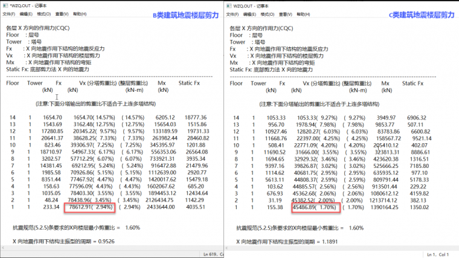Click the left scroll arrow in the B类 window
Screen dimensions: 459x258
3,248
